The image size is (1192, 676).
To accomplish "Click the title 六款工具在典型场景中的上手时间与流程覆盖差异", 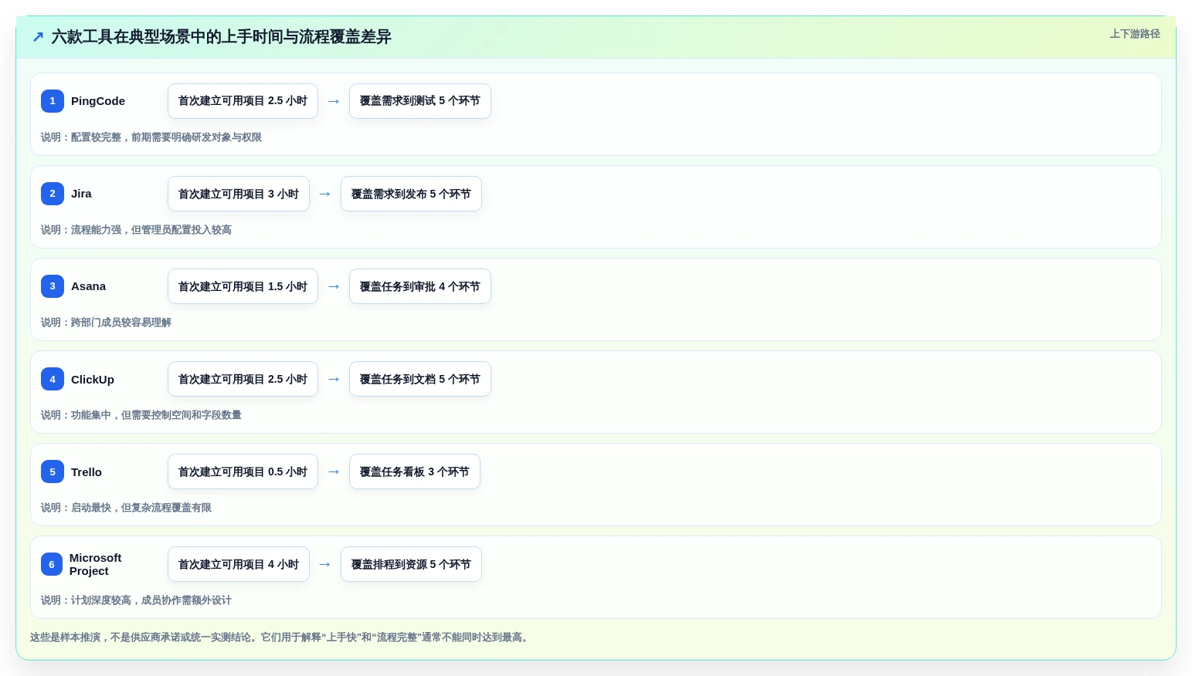I will (x=222, y=36).
